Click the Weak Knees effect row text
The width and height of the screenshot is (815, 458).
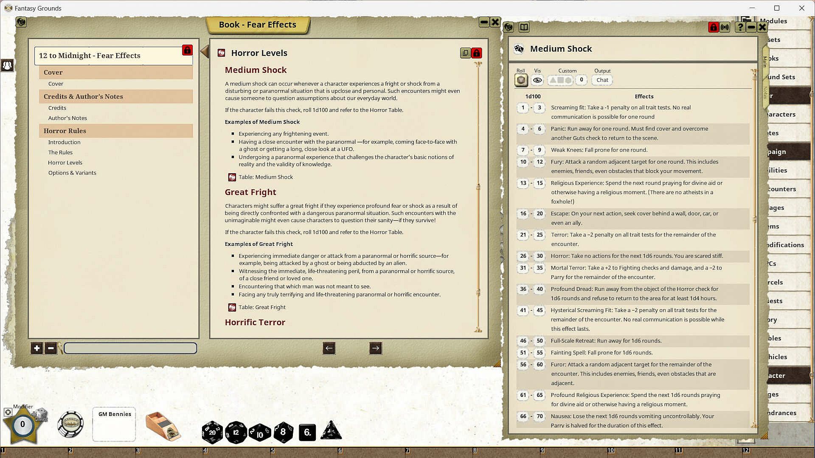pos(599,150)
